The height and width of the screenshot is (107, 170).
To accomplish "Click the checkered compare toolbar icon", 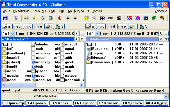I will pos(119,18).
